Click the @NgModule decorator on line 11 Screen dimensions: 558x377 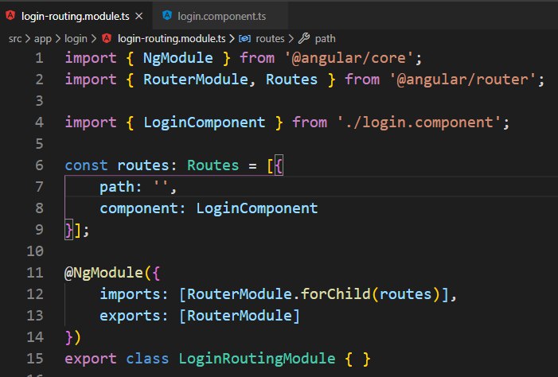point(103,273)
